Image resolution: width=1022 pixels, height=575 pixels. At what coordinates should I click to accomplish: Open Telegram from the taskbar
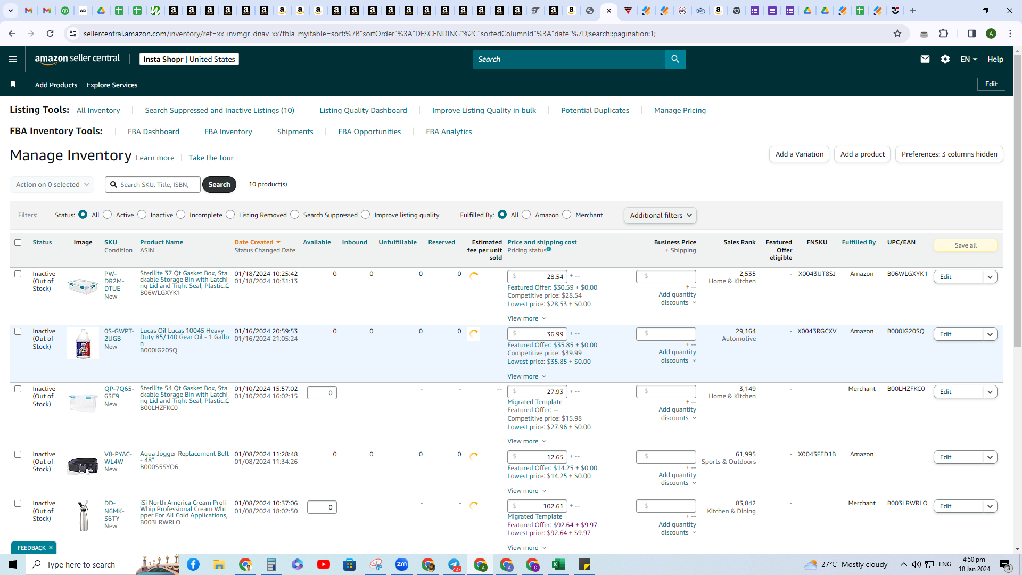coord(454,564)
